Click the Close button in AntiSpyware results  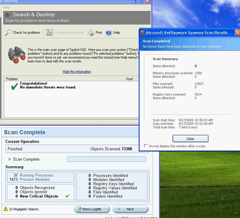tap(190, 139)
